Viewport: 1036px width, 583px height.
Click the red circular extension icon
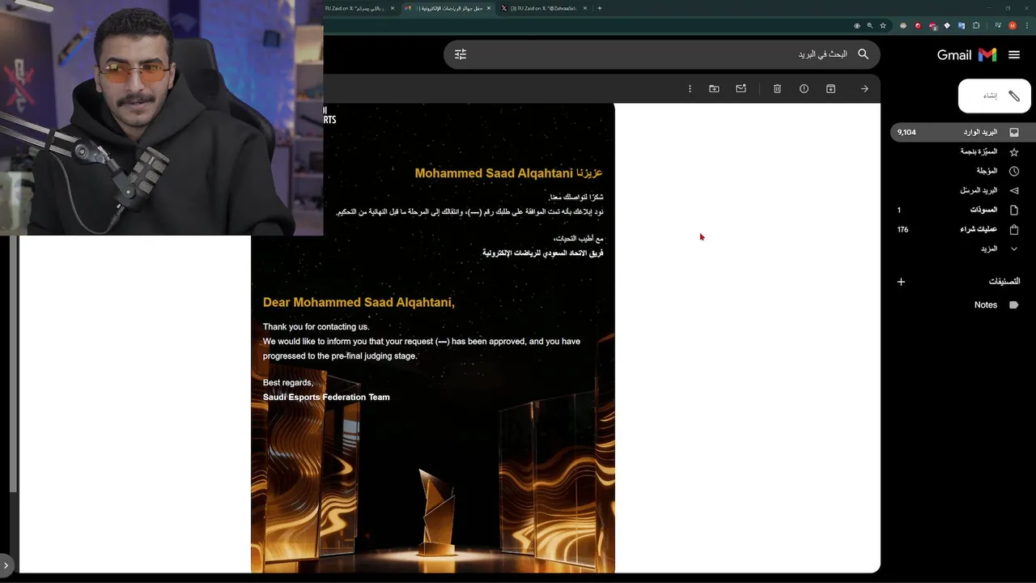(918, 26)
